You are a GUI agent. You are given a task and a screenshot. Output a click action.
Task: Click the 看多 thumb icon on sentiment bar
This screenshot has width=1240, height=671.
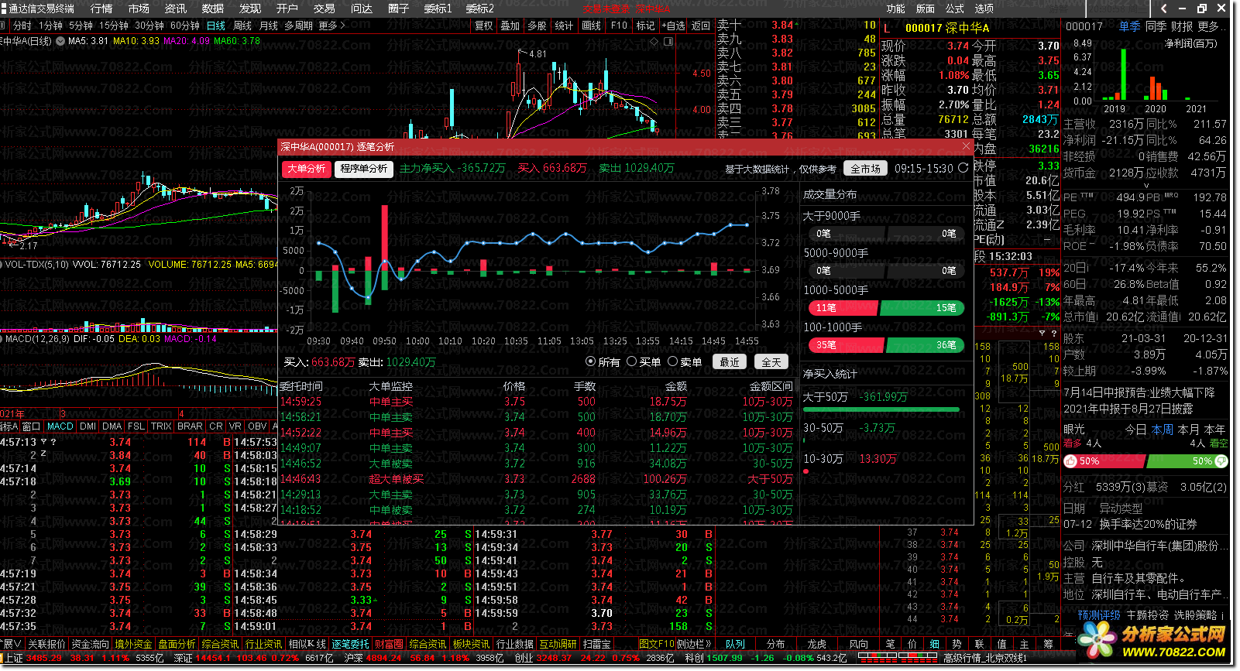click(x=1071, y=460)
